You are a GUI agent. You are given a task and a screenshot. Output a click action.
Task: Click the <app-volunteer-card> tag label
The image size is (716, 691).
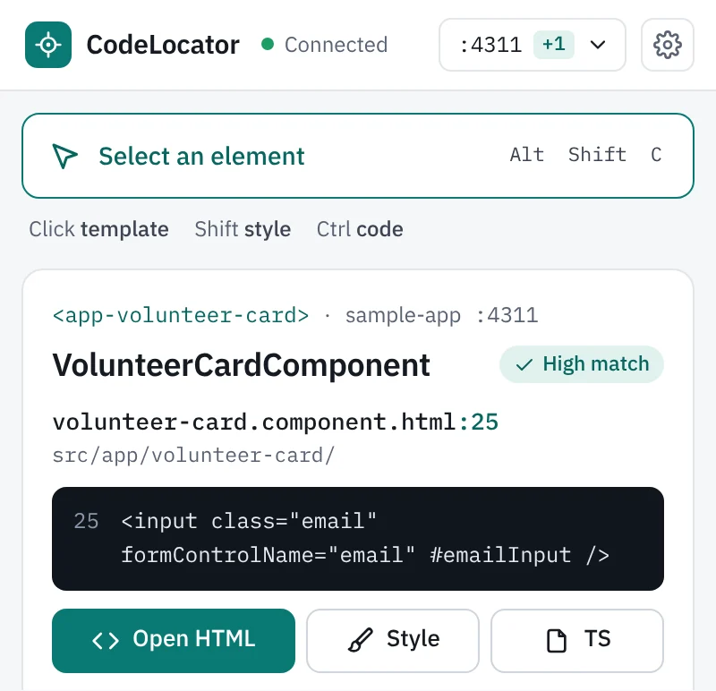click(x=181, y=315)
